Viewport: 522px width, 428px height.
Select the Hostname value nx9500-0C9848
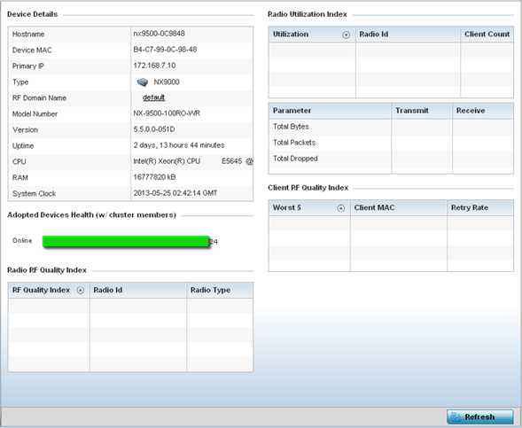(x=159, y=34)
